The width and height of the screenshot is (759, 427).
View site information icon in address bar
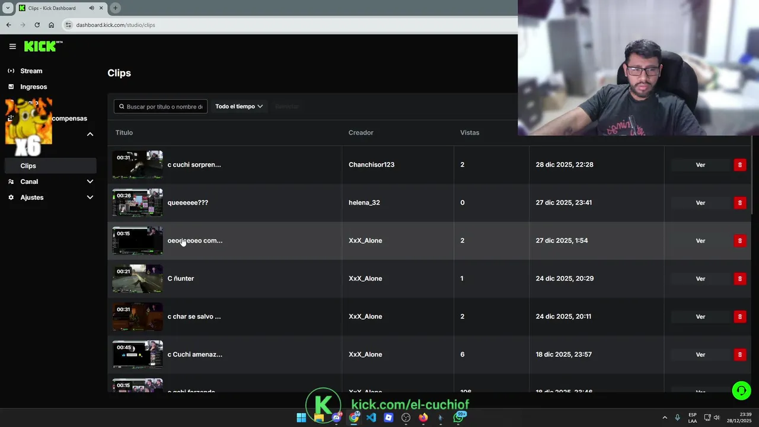(x=68, y=25)
